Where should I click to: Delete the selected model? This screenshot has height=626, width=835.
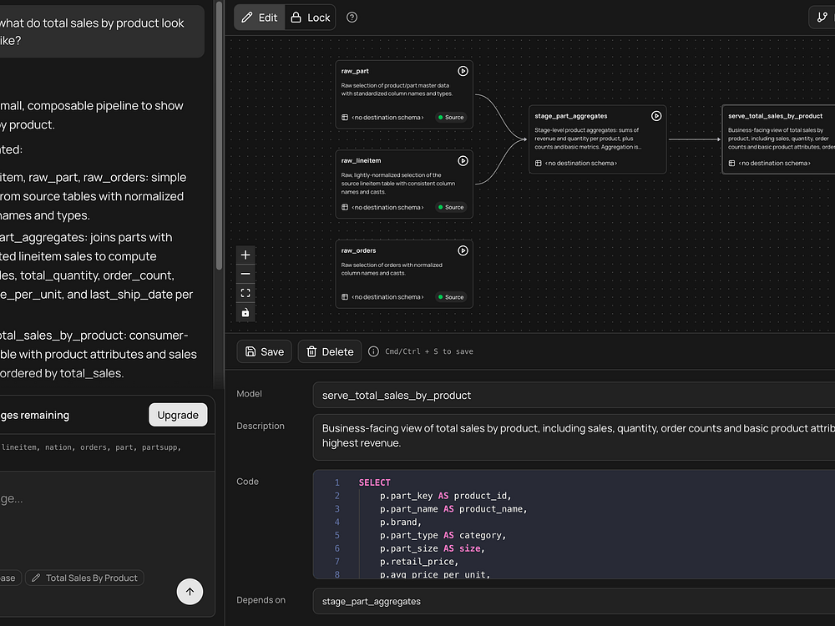[329, 351]
